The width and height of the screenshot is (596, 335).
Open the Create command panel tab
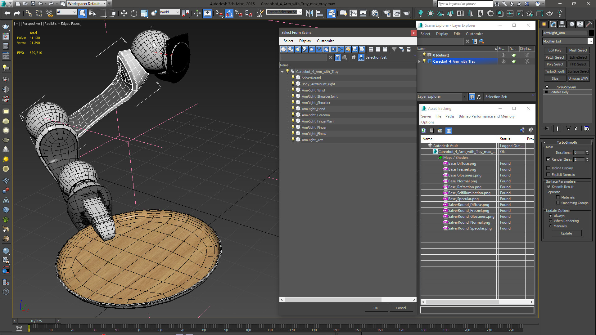pyautogui.click(x=544, y=24)
